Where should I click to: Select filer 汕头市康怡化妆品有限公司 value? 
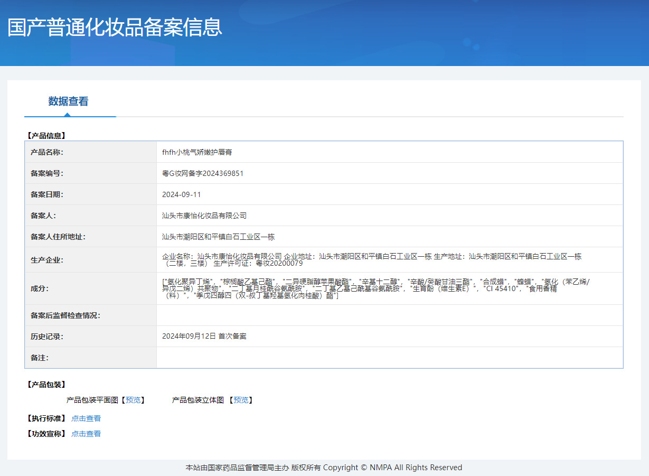(204, 216)
